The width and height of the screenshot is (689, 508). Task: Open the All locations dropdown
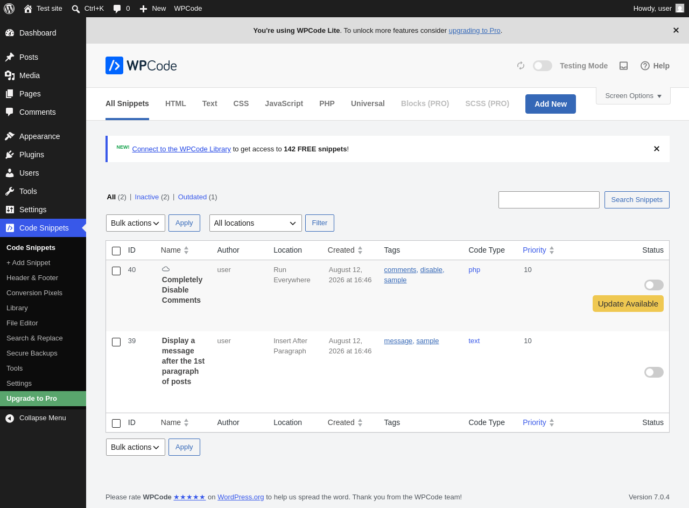(x=256, y=223)
